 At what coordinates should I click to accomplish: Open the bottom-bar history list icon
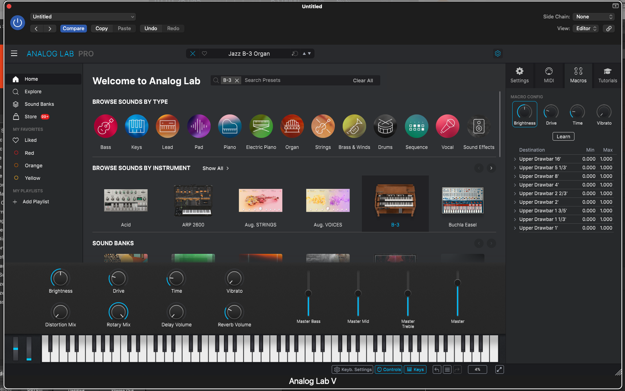[447, 369]
